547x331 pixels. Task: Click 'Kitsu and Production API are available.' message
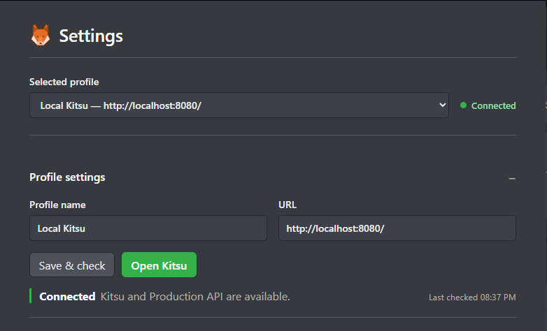click(195, 297)
